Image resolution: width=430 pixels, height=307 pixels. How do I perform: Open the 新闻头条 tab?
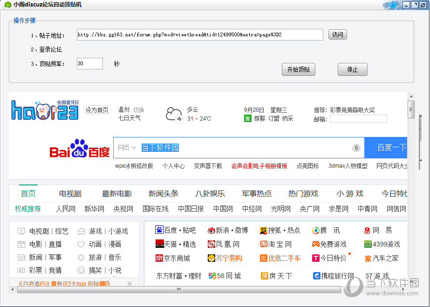164,194
